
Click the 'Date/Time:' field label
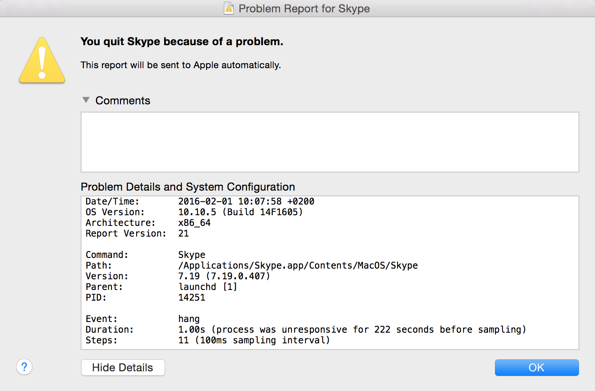(x=112, y=201)
